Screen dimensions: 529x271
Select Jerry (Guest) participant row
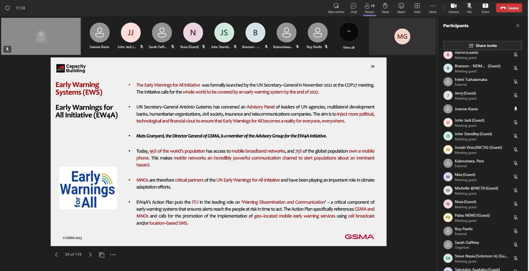(x=483, y=95)
